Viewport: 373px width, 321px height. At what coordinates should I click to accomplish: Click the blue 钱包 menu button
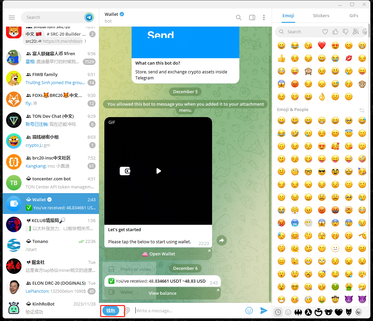point(111,311)
